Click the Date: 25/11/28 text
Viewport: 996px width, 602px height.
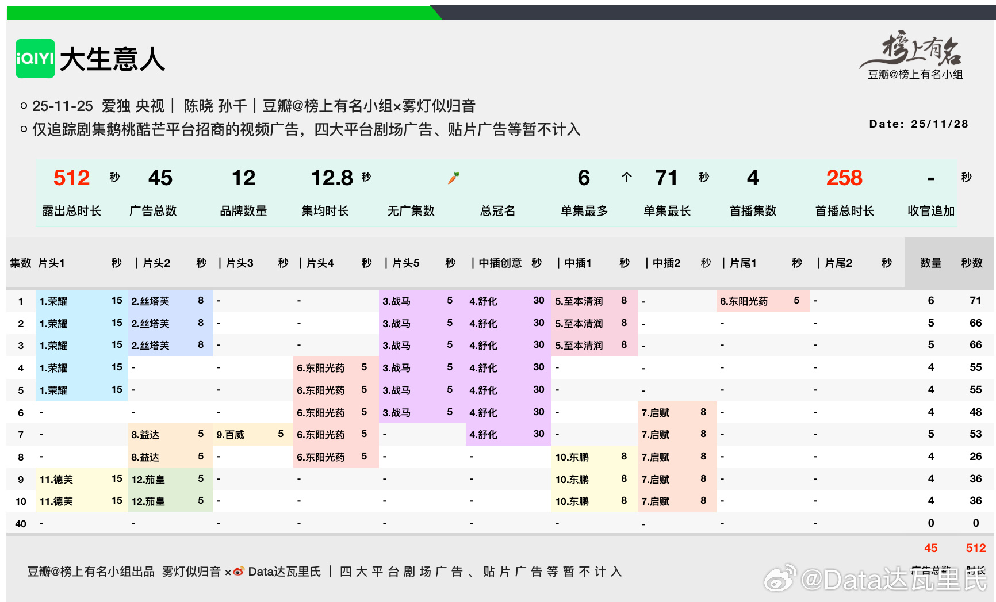click(919, 124)
